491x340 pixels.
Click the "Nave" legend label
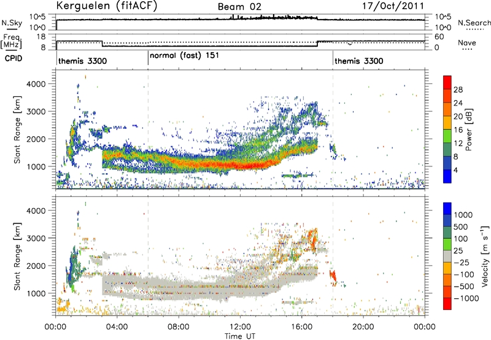tap(467, 43)
